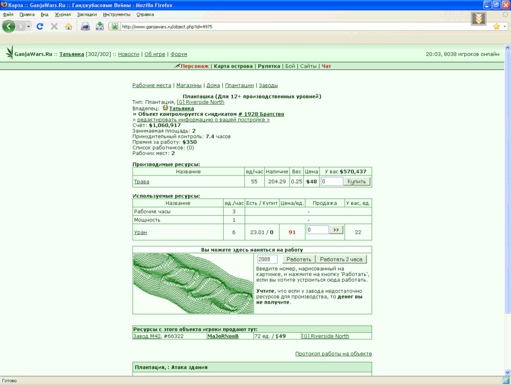This screenshot has width=511, height=385.
Task: Open the Закладки menu
Action: (x=87, y=14)
